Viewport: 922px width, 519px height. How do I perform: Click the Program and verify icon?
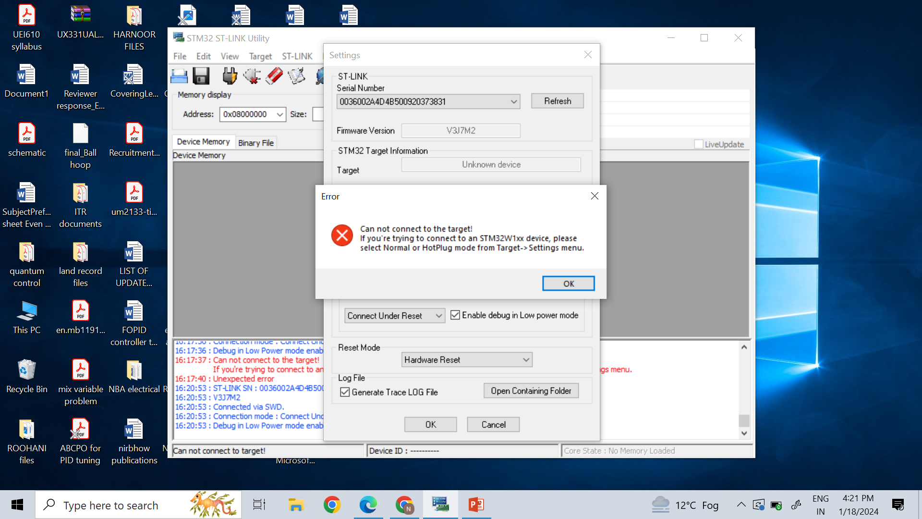pyautogui.click(x=296, y=76)
